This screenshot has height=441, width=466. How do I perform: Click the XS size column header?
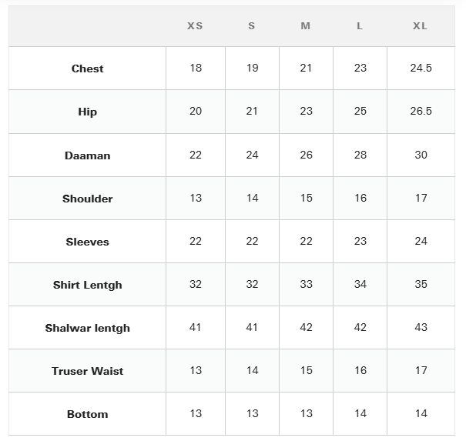pyautogui.click(x=195, y=26)
